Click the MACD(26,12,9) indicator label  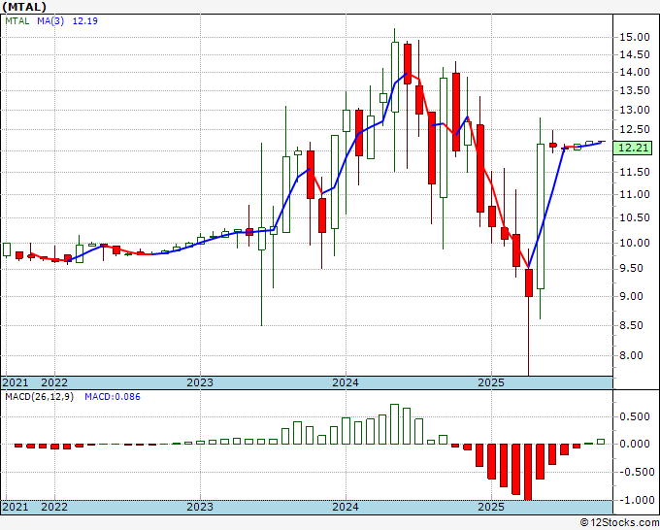(39, 397)
